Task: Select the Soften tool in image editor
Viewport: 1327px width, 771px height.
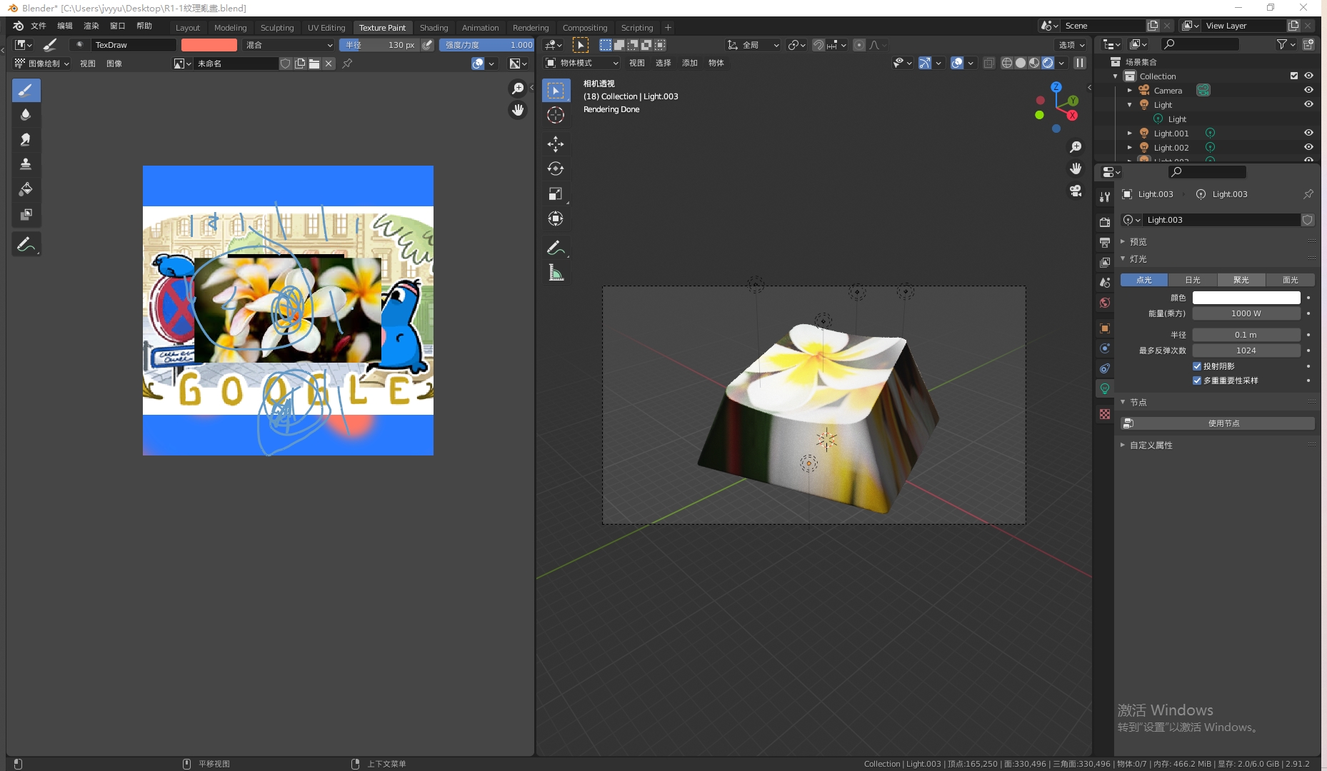Action: [x=26, y=115]
